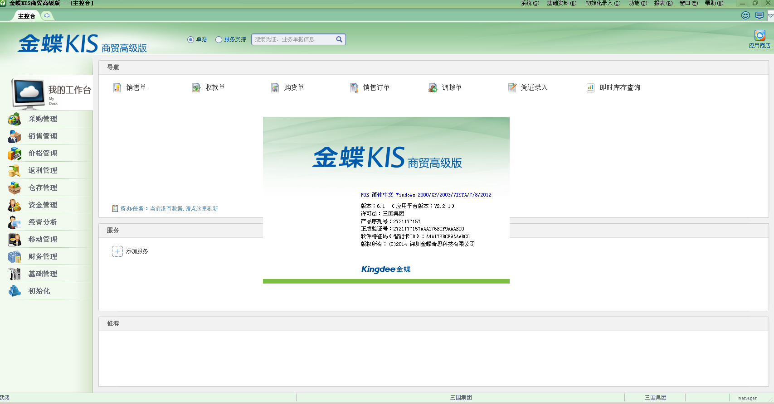Open the 返利管理 icon
774x404 pixels.
point(15,170)
